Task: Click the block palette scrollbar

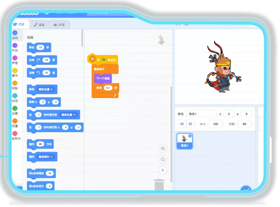Action: point(82,38)
